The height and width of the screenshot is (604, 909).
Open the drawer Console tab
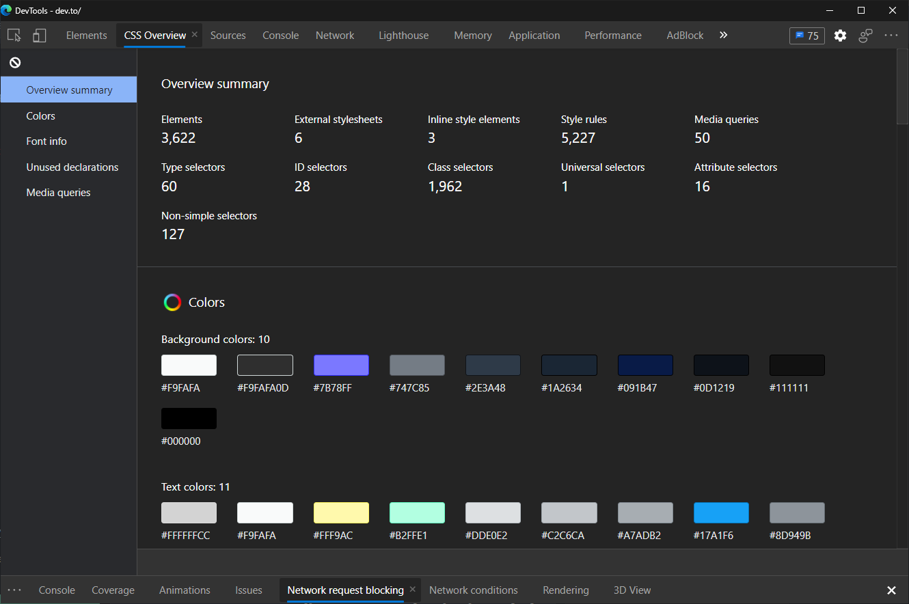[x=57, y=590]
